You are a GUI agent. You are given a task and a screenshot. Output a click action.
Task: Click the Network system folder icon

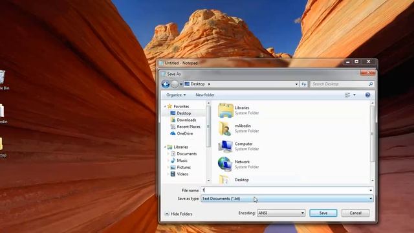pyautogui.click(x=225, y=164)
